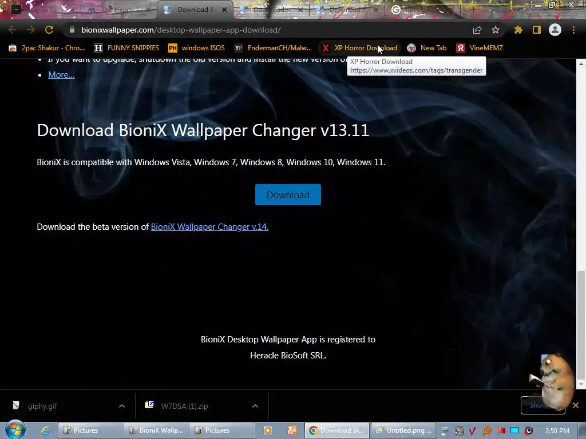This screenshot has width=586, height=439.
Task: Open the Windows Start orb
Action: [x=15, y=430]
